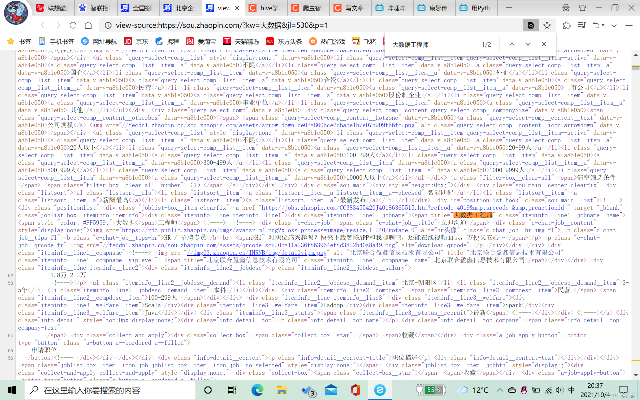Go to next find match
The image size is (640, 400).
[528, 44]
